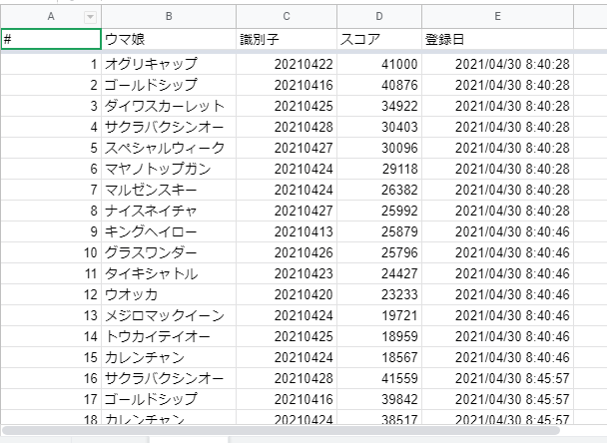Screen dimensions: 607x443
Task: Select column E header
Action: [x=498, y=16]
